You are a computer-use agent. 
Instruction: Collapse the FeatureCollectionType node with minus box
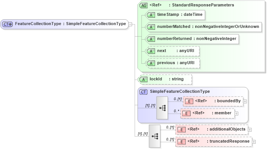130,24
